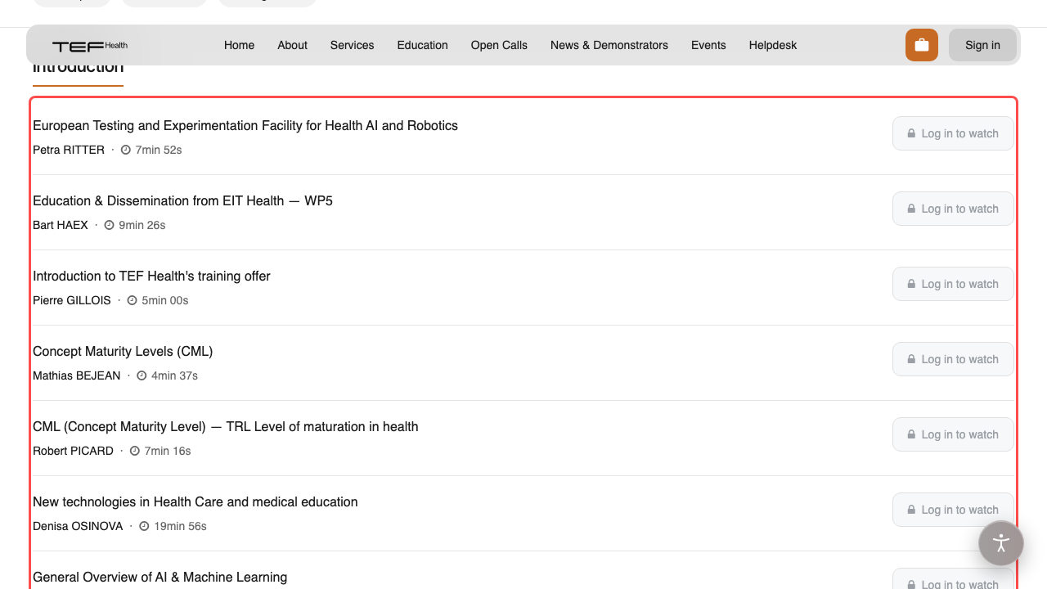
Task: Click speaker name Mathias BEJEAN
Action: 76,375
